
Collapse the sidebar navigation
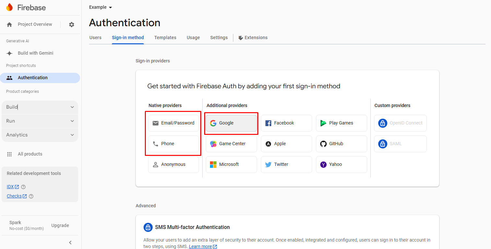pos(70,243)
